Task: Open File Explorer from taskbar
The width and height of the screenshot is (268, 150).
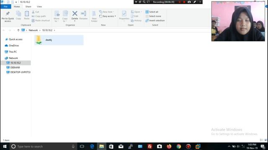Action: 101,146
